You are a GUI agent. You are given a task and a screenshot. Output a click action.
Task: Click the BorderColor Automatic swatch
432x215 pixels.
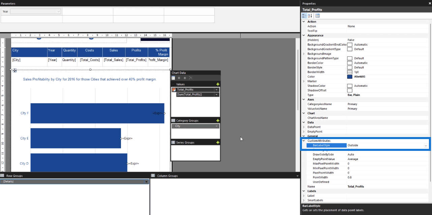point(350,63)
